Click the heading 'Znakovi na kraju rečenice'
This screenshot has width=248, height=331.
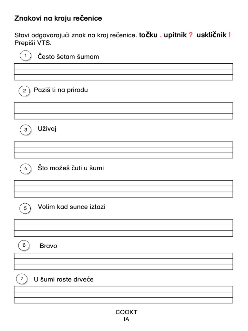(x=58, y=18)
